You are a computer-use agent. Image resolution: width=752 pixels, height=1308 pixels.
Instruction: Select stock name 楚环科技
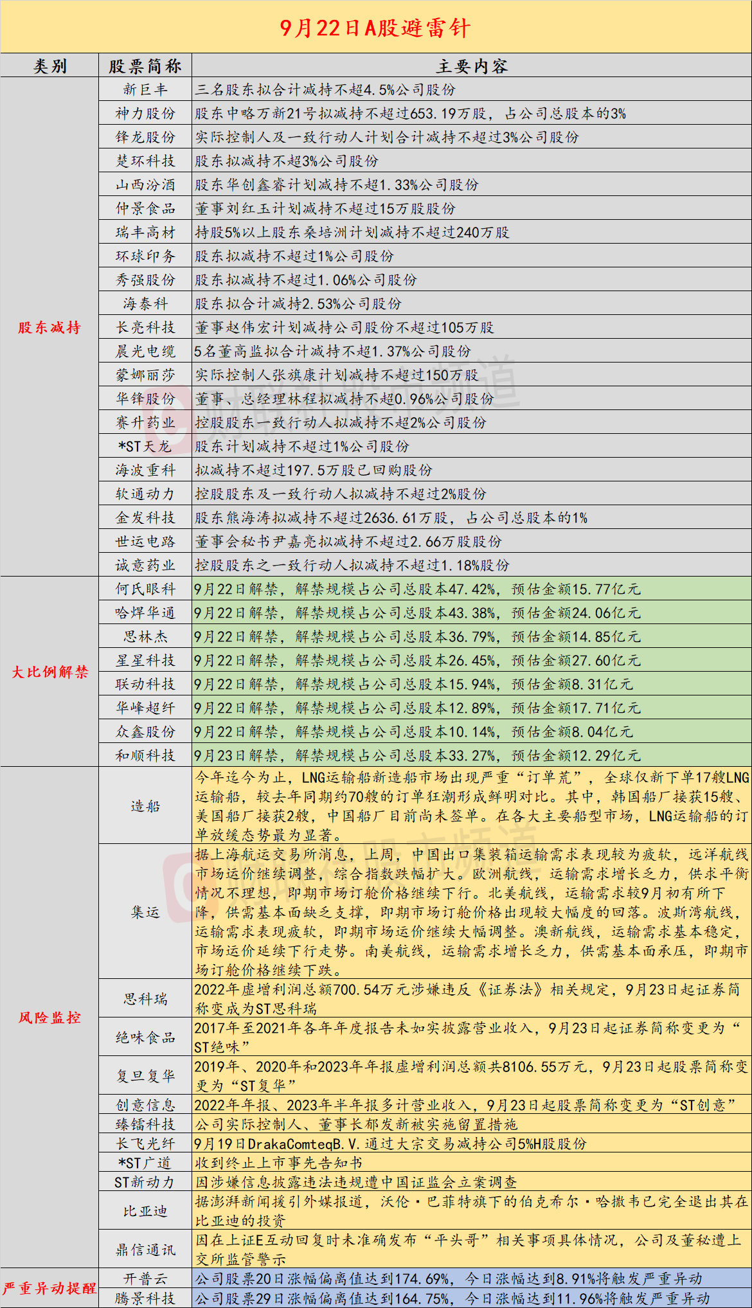point(145,161)
